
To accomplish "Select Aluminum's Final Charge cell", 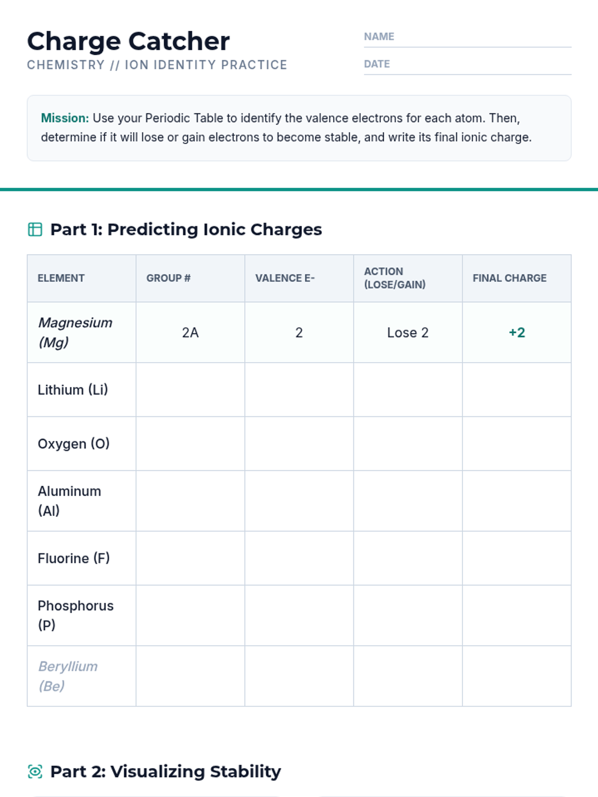I will (517, 501).
